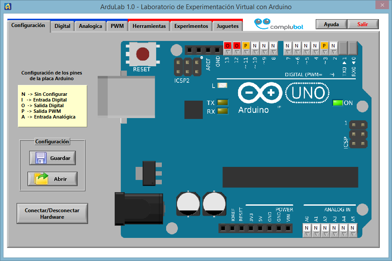Click the TX indicator LED
Viewport: 392px width, 261px height.
223,103
